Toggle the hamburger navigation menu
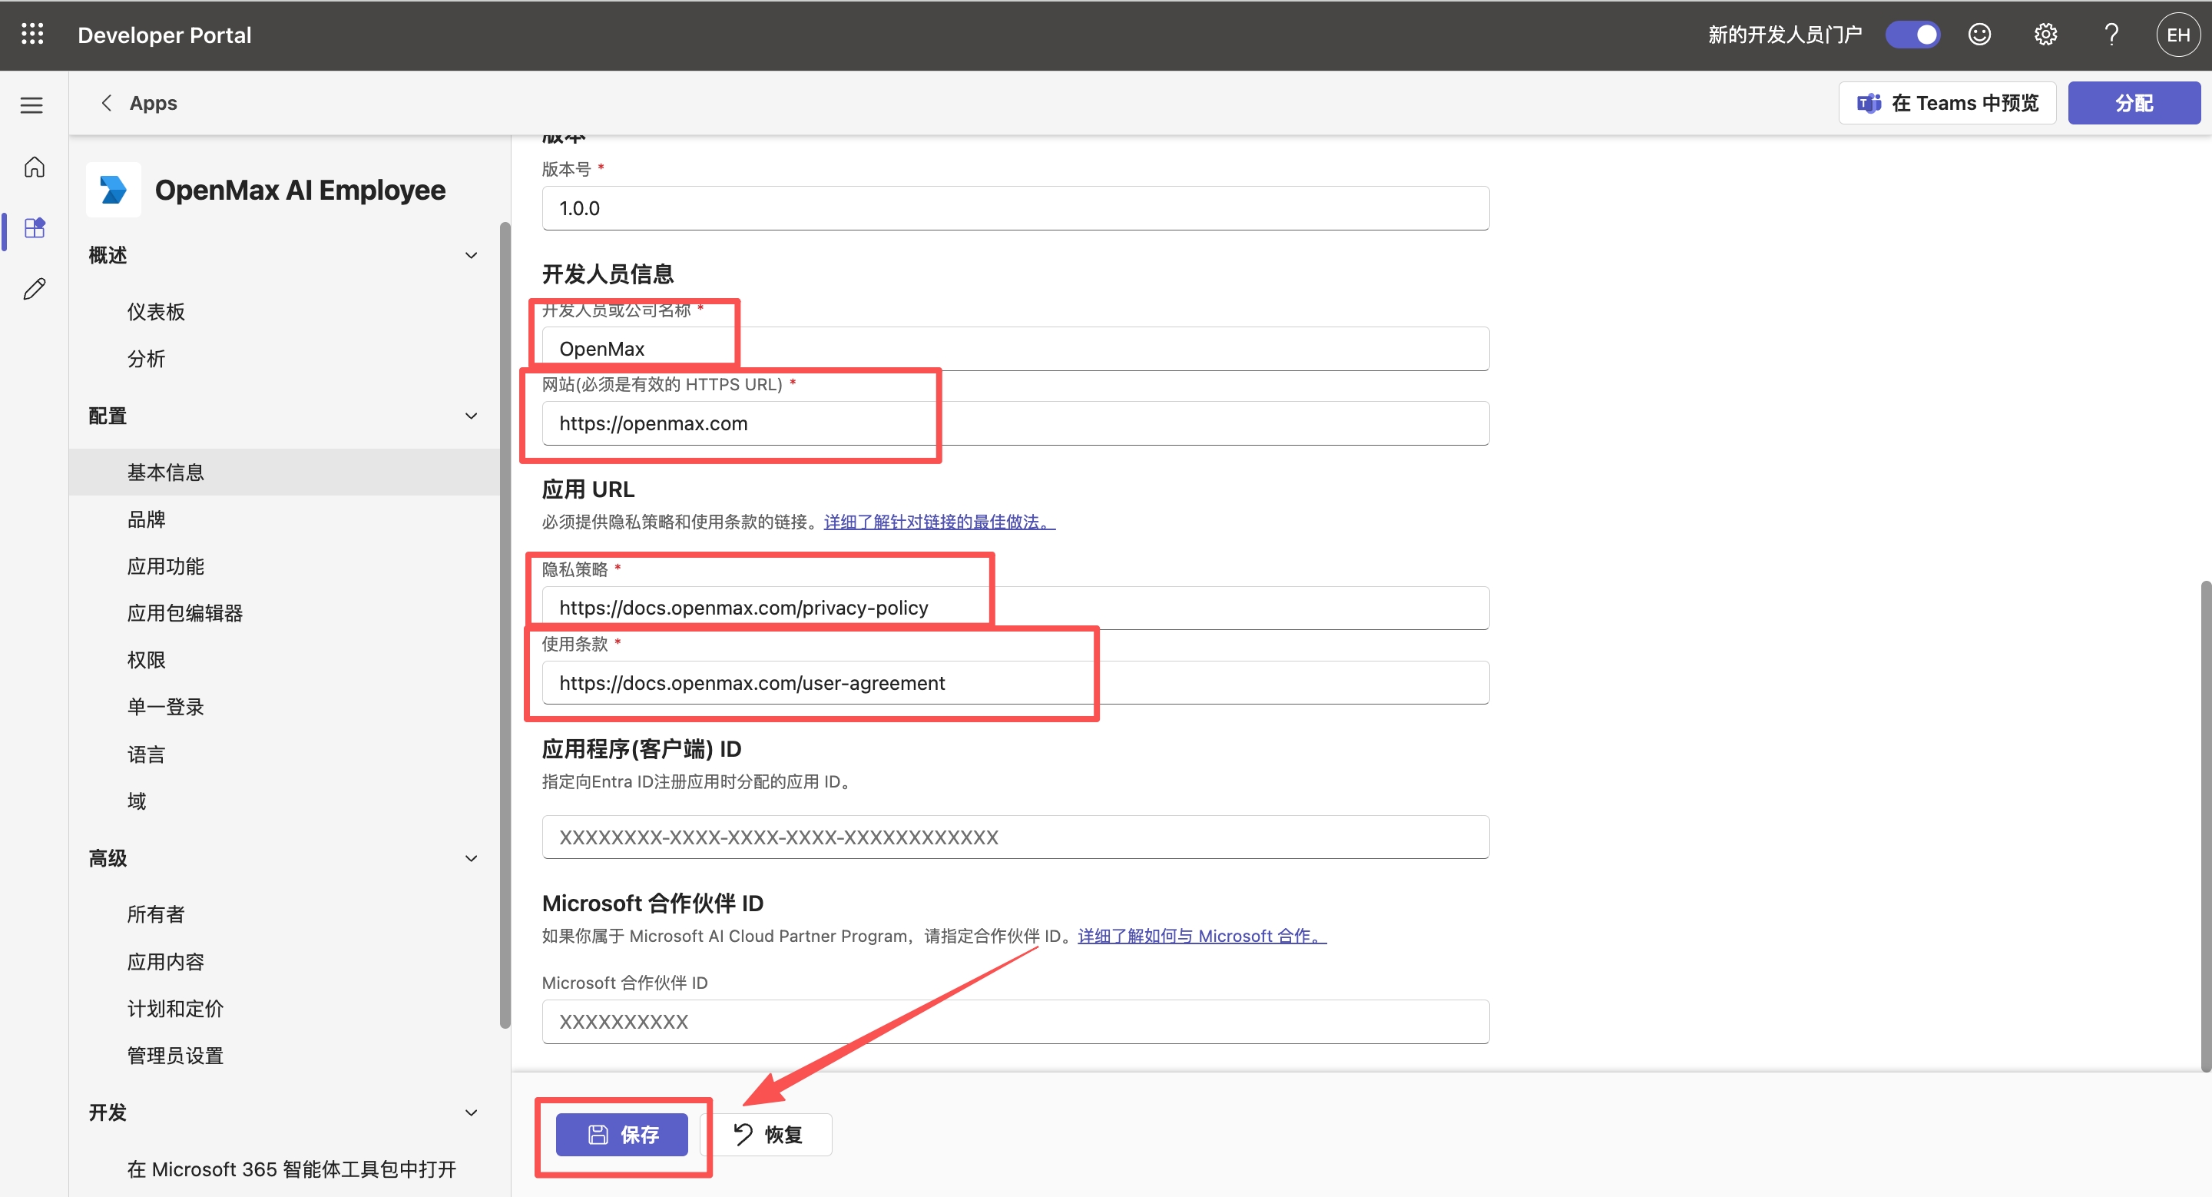 pyautogui.click(x=31, y=104)
